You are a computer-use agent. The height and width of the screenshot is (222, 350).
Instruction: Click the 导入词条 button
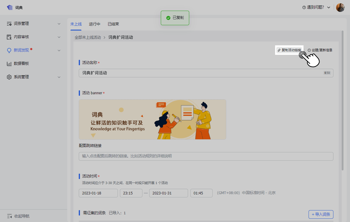[321, 214]
